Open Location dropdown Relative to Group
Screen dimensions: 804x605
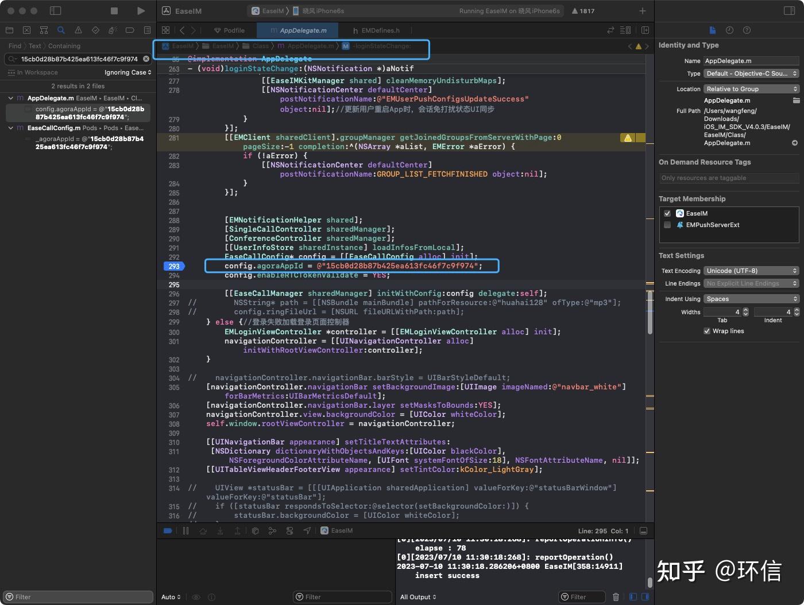[751, 89]
